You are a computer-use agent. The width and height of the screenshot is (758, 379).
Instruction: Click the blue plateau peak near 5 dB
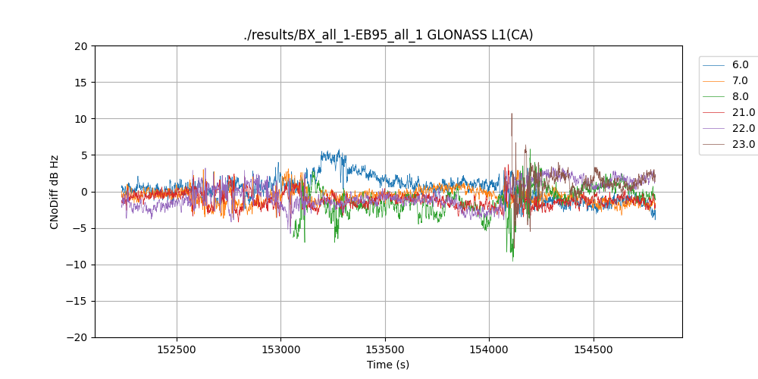[x=338, y=151]
